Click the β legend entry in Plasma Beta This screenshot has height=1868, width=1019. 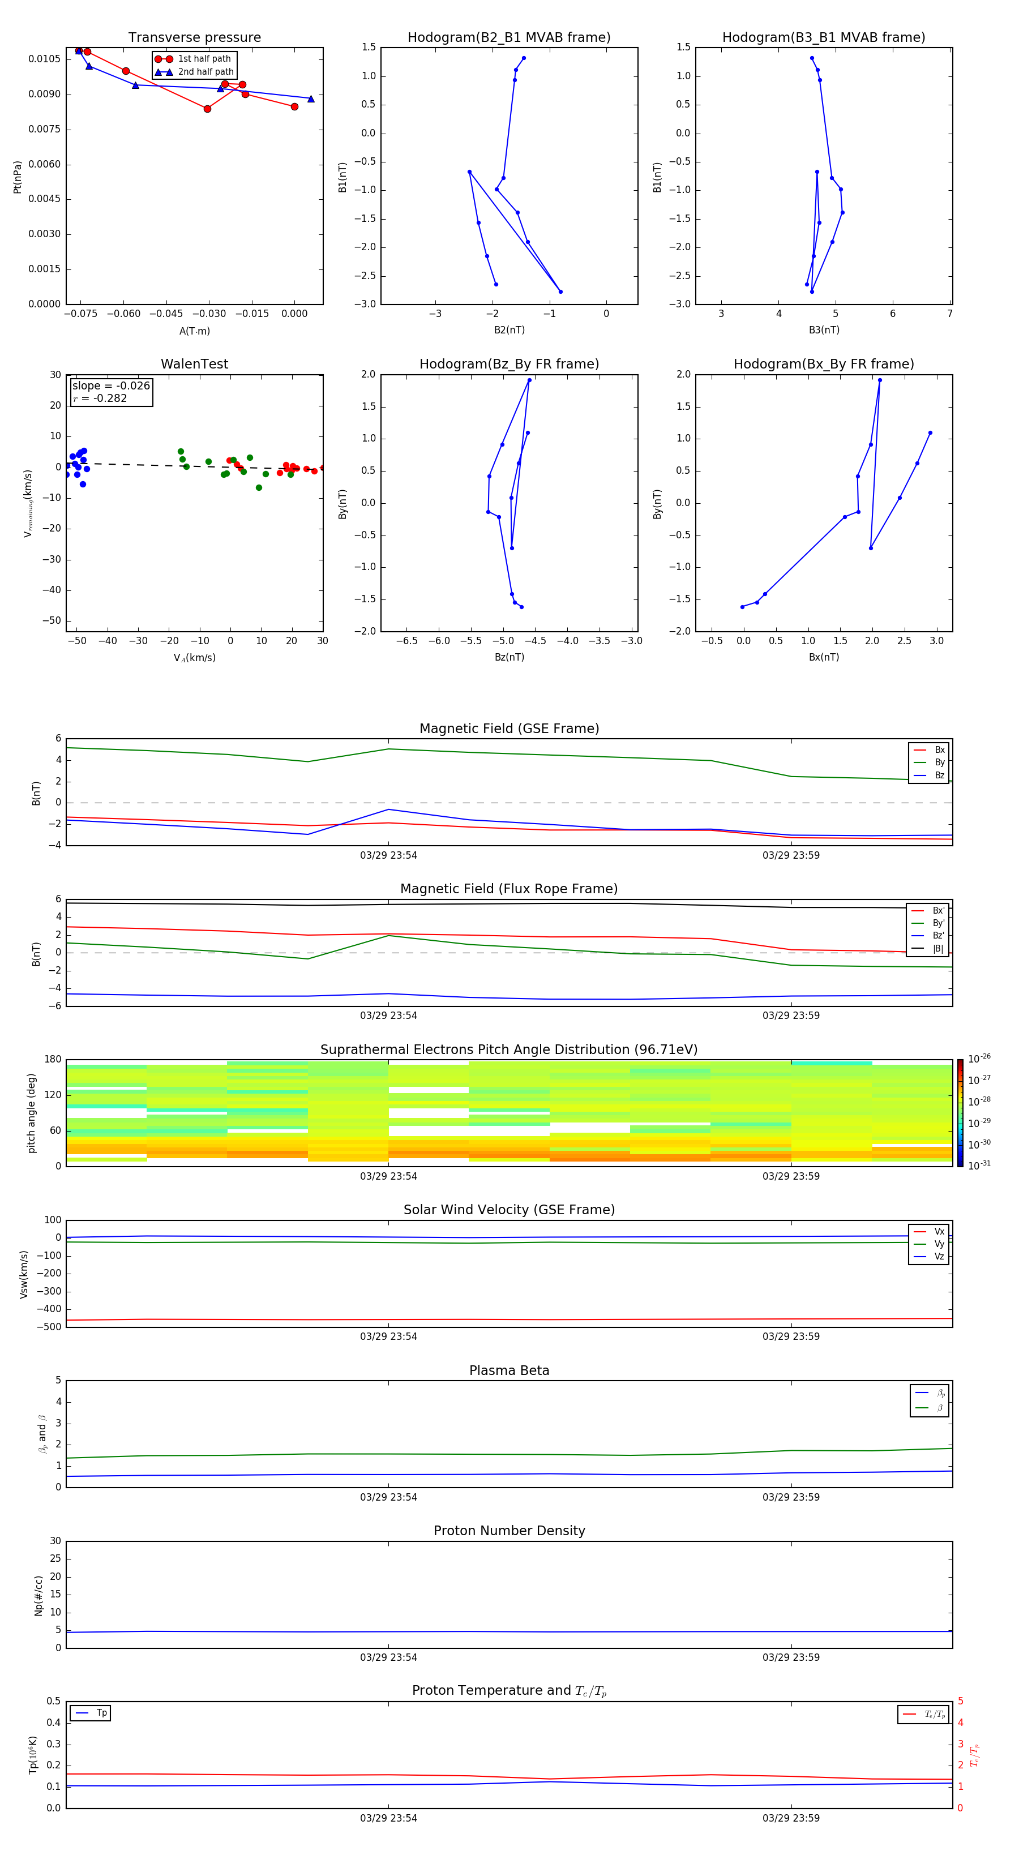pyautogui.click(x=930, y=1408)
